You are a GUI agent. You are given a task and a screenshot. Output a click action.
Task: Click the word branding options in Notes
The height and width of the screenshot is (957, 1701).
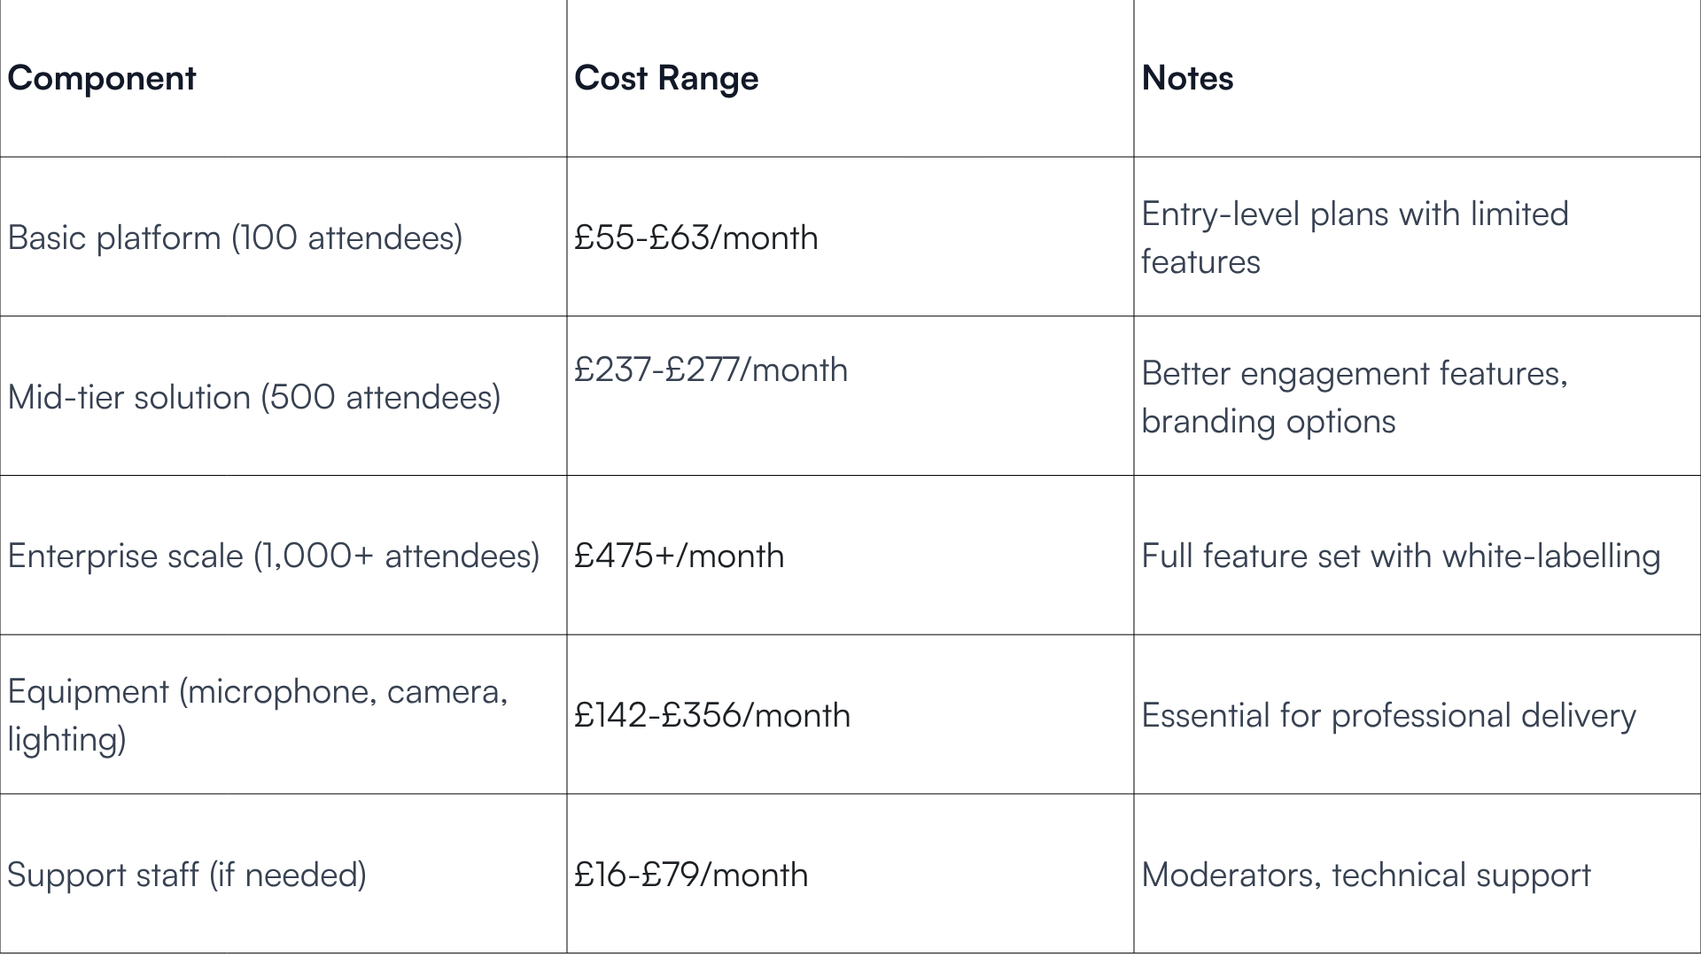point(1269,422)
